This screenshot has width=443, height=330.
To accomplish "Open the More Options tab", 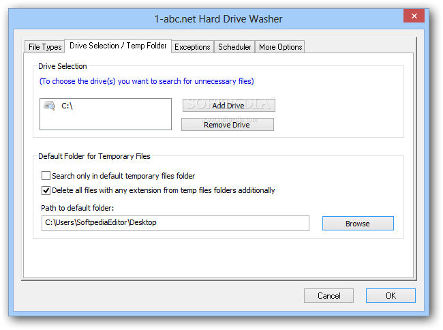I will pyautogui.click(x=280, y=47).
